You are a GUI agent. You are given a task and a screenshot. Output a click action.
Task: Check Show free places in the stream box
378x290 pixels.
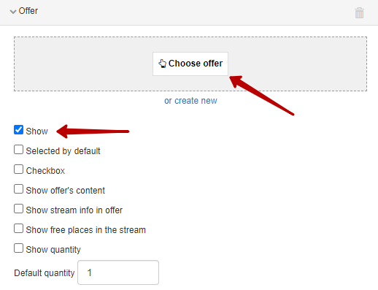[18, 229]
